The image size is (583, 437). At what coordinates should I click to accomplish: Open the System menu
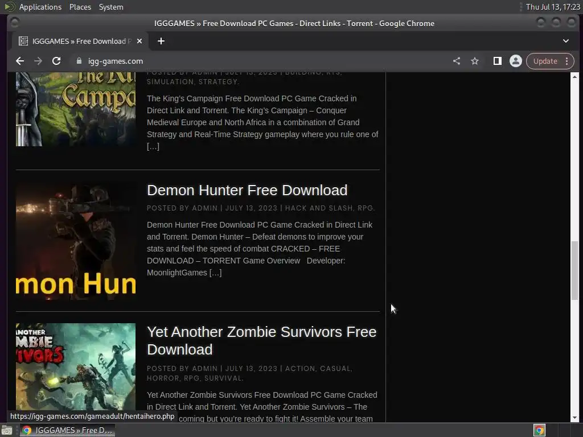[x=111, y=7]
